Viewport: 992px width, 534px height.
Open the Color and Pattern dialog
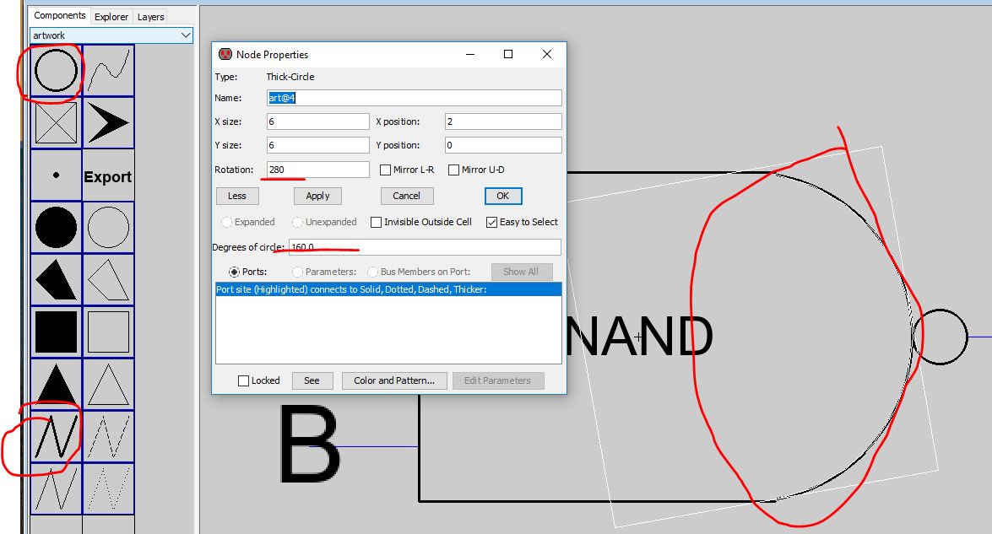click(393, 380)
